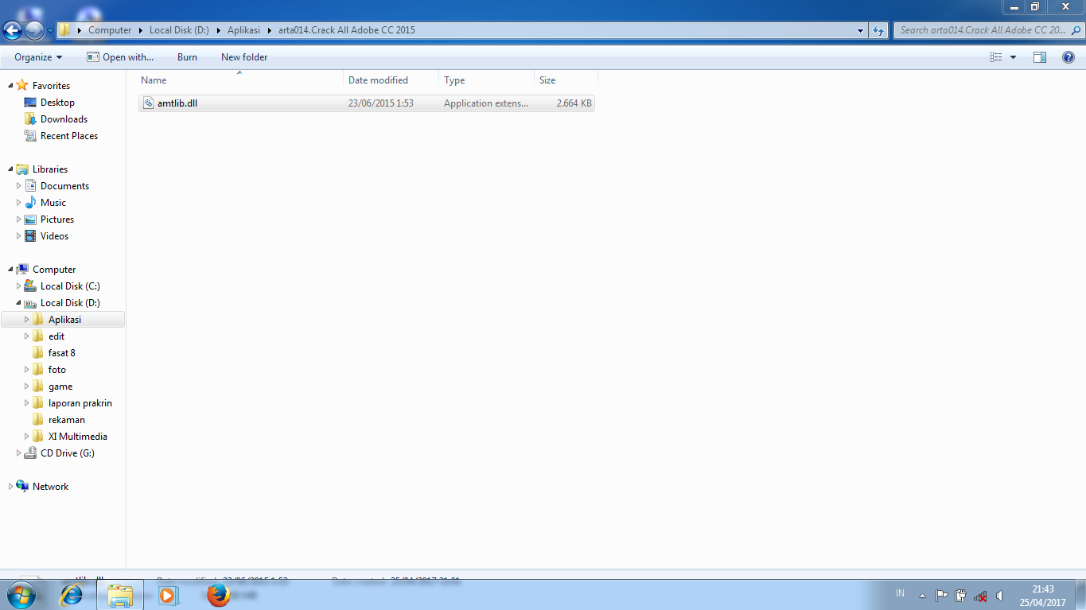Toggle the preview pane

pyautogui.click(x=1040, y=56)
